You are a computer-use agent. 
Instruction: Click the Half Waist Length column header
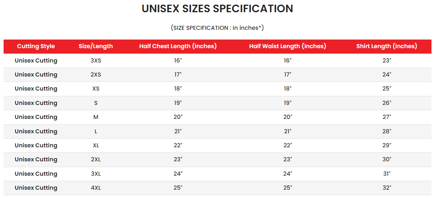[288, 46]
